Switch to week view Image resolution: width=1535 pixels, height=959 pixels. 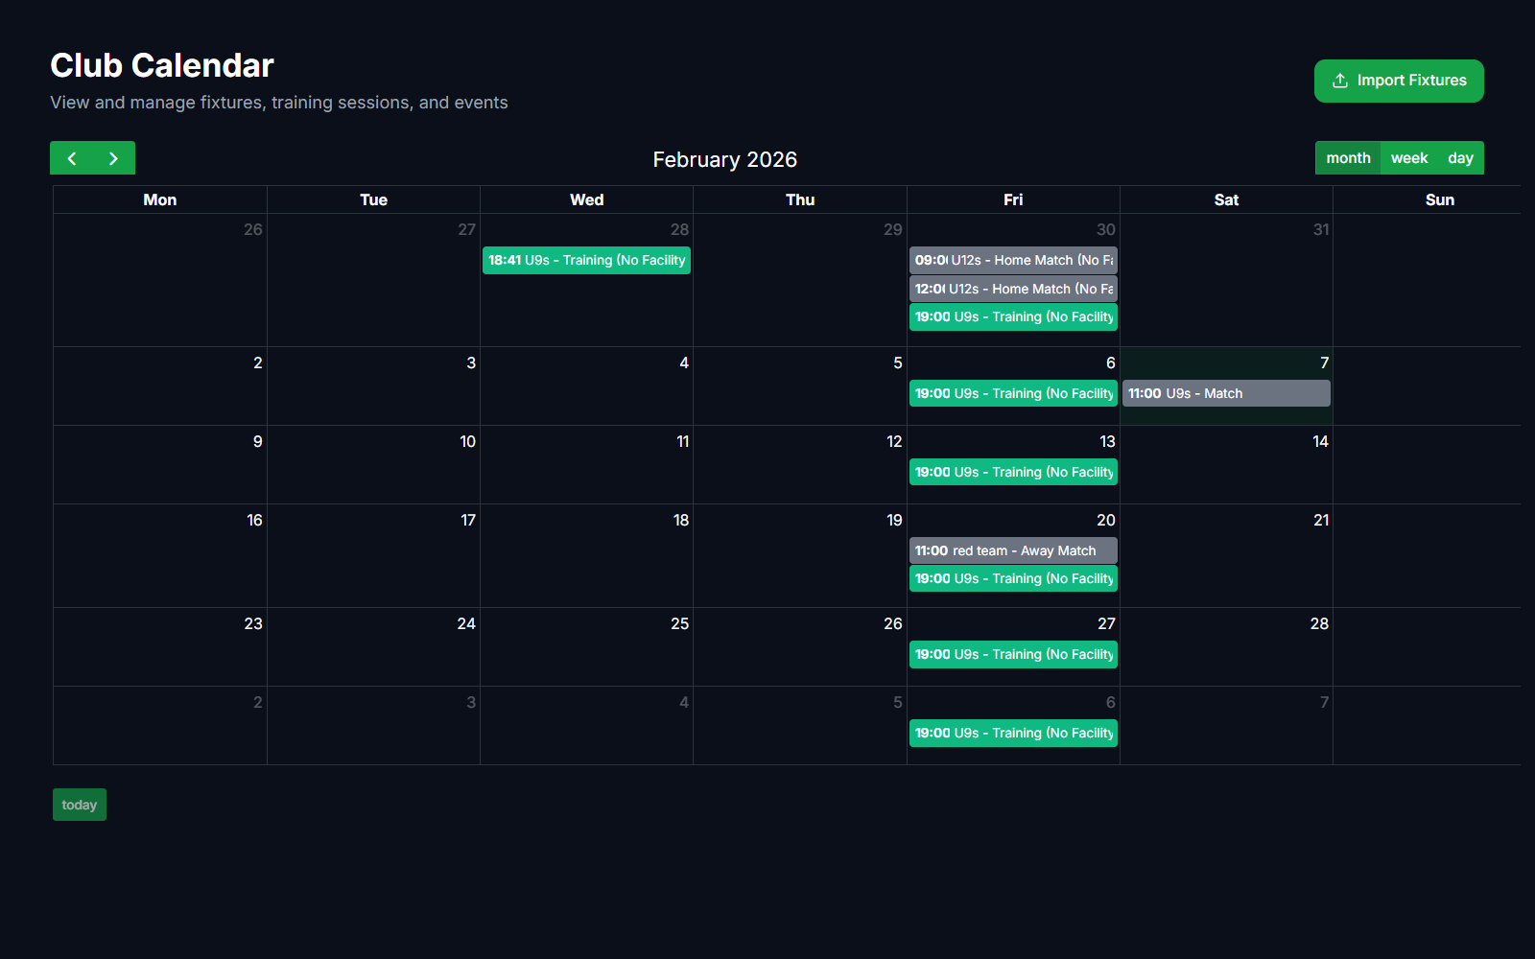point(1408,158)
